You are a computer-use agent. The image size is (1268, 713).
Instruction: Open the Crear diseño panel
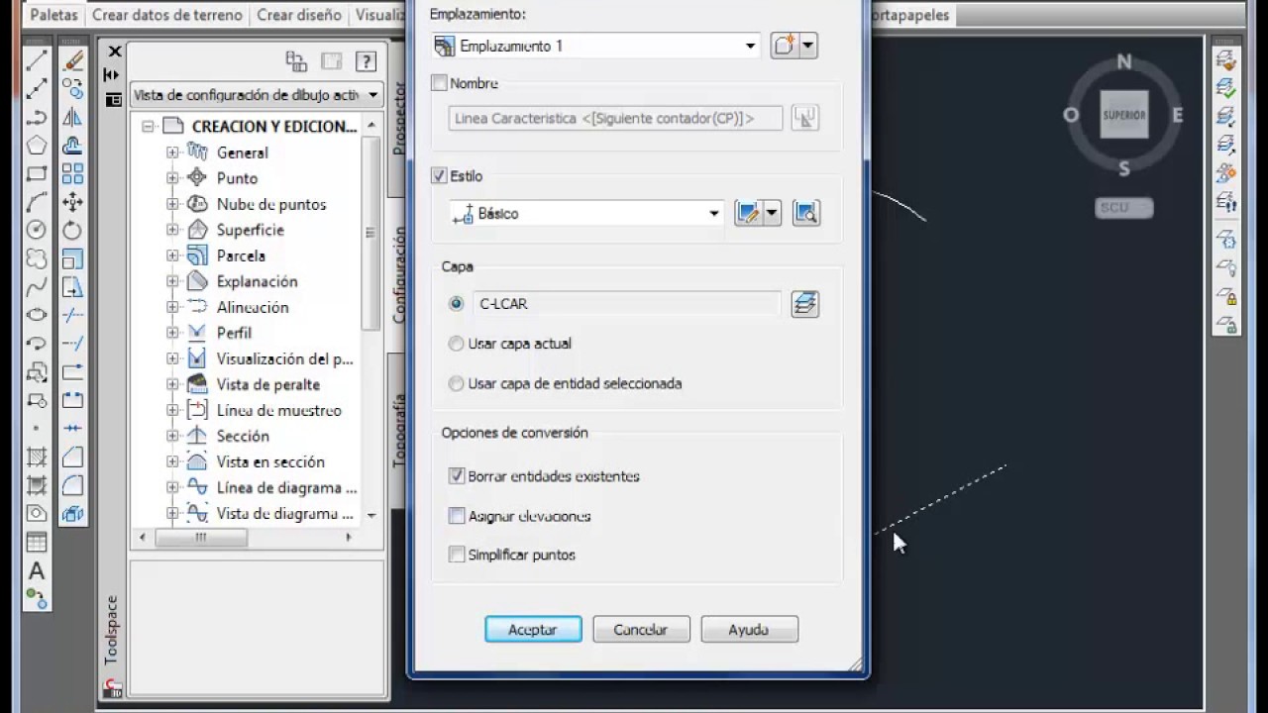click(299, 15)
